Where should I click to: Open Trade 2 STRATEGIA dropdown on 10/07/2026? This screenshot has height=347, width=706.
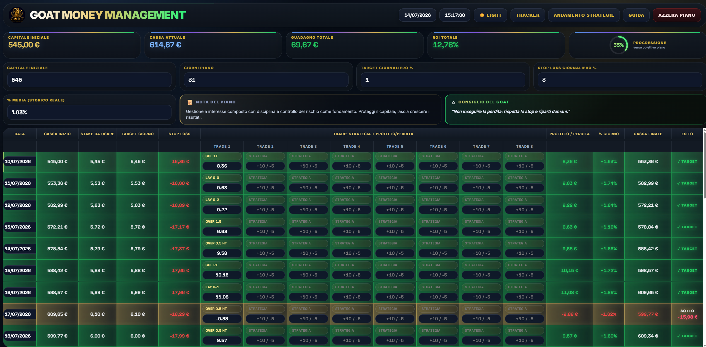click(x=265, y=156)
